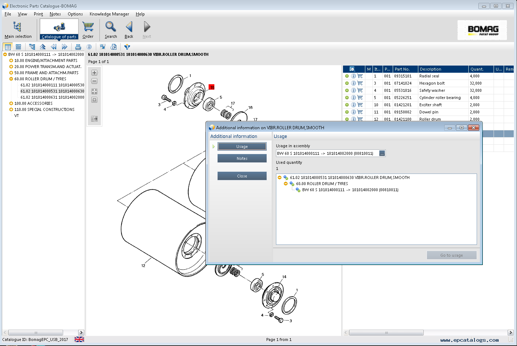Click the Notes button in dialog
The height and width of the screenshot is (346, 517).
pos(242,158)
